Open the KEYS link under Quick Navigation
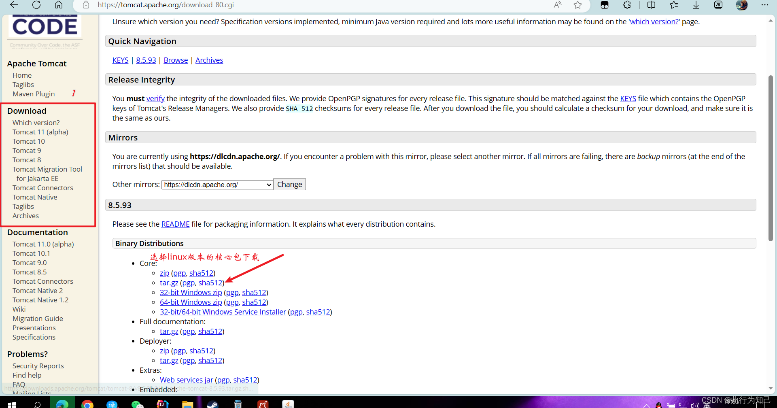 pyautogui.click(x=120, y=60)
